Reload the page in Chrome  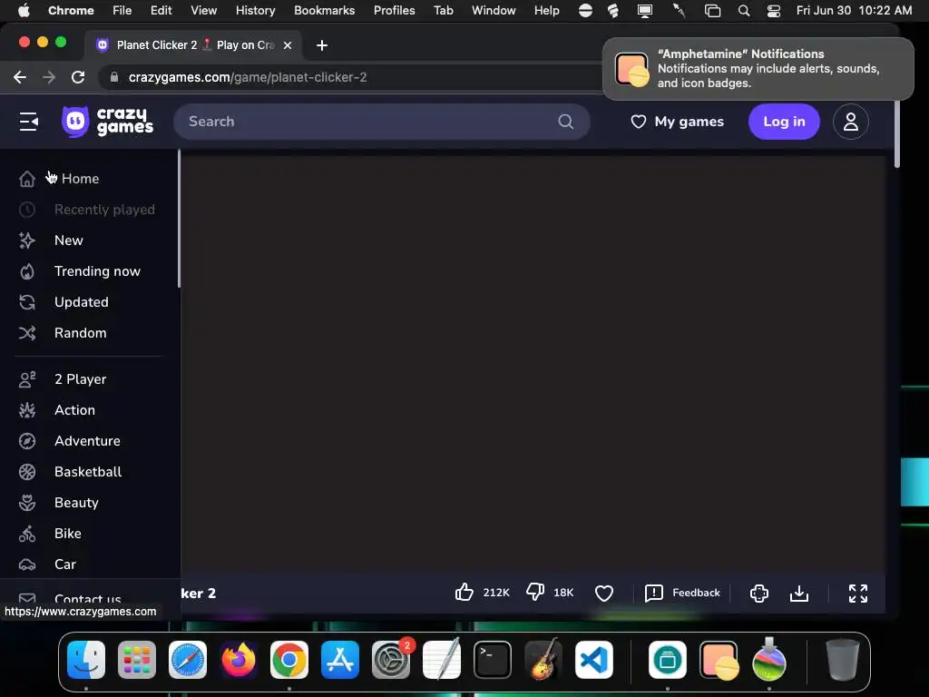[x=78, y=77]
